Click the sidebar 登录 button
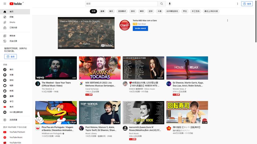 point(10,57)
